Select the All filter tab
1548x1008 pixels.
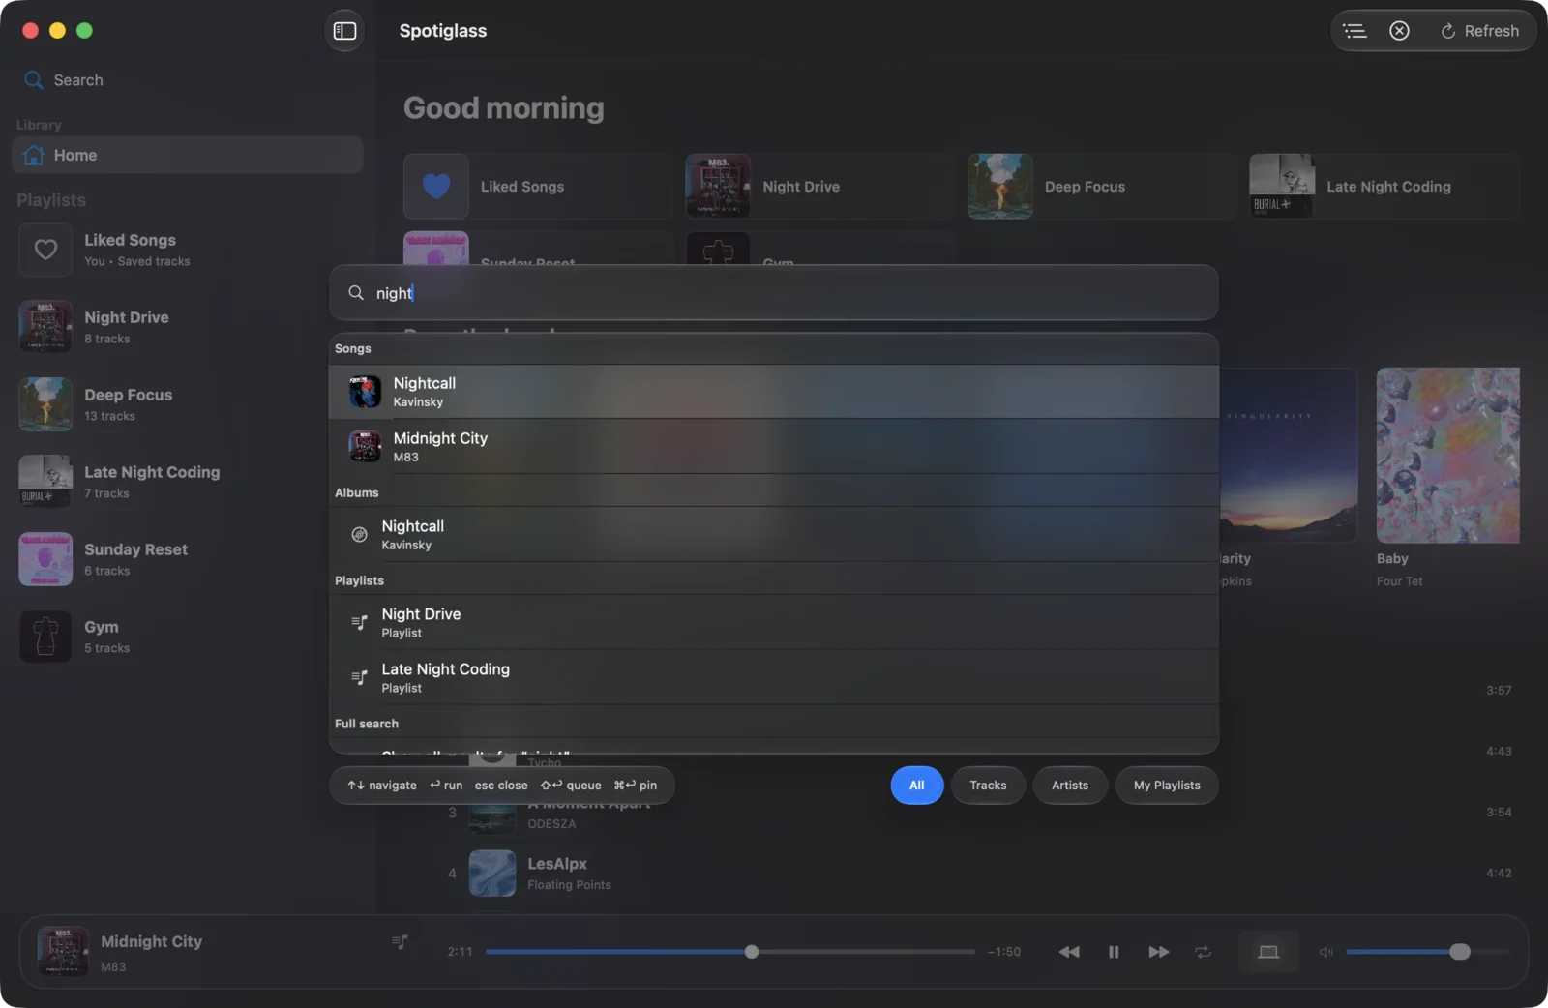tap(917, 786)
